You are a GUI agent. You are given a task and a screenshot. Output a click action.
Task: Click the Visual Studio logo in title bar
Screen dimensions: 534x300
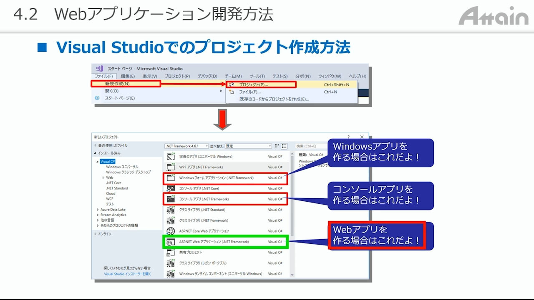point(99,68)
